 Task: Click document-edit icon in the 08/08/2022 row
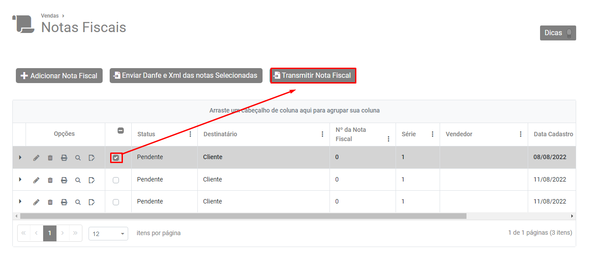tap(92, 158)
